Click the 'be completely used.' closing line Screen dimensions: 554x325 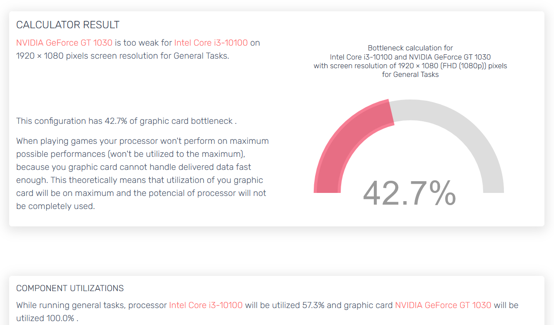[x=55, y=206]
